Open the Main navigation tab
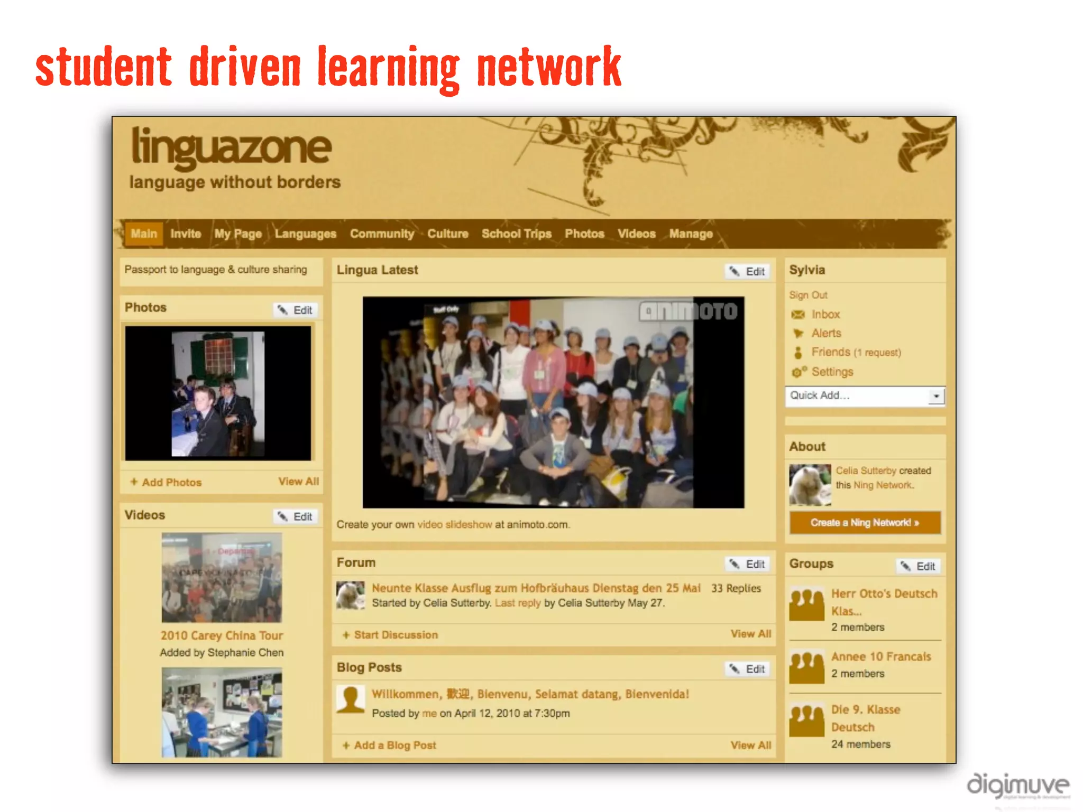This screenshot has width=1083, height=812. [144, 234]
